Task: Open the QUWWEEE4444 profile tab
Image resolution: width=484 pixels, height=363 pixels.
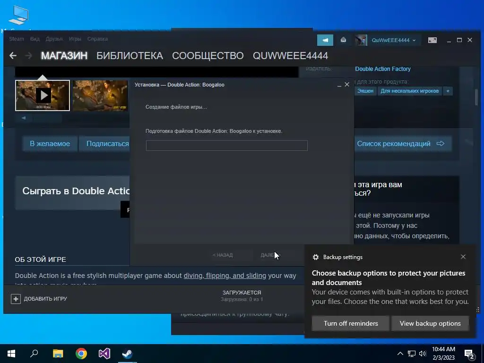Action: pyautogui.click(x=290, y=56)
